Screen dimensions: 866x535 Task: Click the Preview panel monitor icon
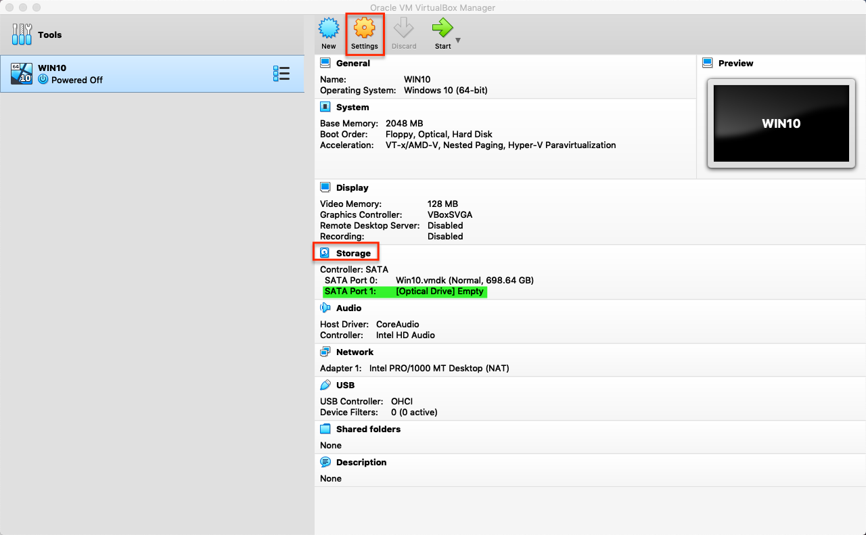708,63
